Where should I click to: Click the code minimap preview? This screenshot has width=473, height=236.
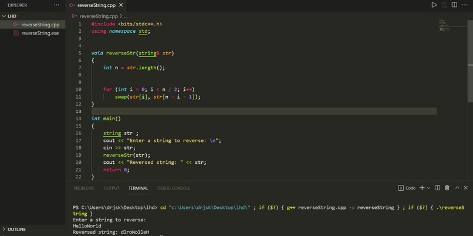pos(445,26)
